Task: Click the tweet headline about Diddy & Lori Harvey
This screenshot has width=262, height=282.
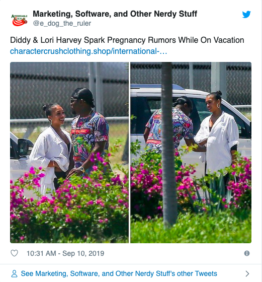Action: (x=127, y=40)
